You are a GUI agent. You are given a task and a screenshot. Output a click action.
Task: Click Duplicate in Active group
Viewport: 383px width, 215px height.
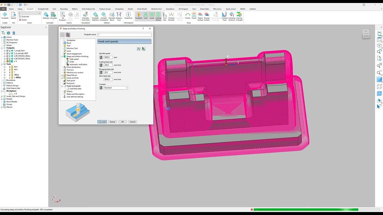[24, 17]
